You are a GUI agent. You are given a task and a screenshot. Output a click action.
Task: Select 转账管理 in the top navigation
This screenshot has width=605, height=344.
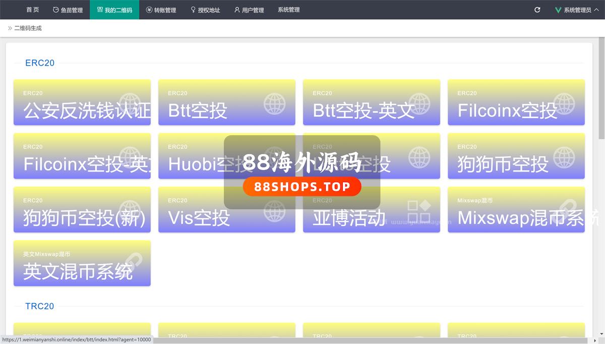point(161,10)
